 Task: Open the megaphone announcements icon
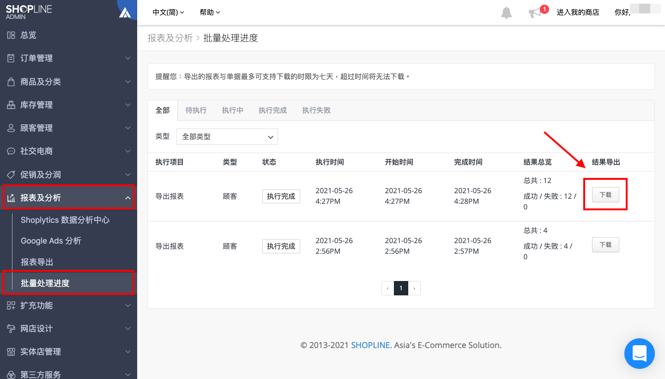535,12
